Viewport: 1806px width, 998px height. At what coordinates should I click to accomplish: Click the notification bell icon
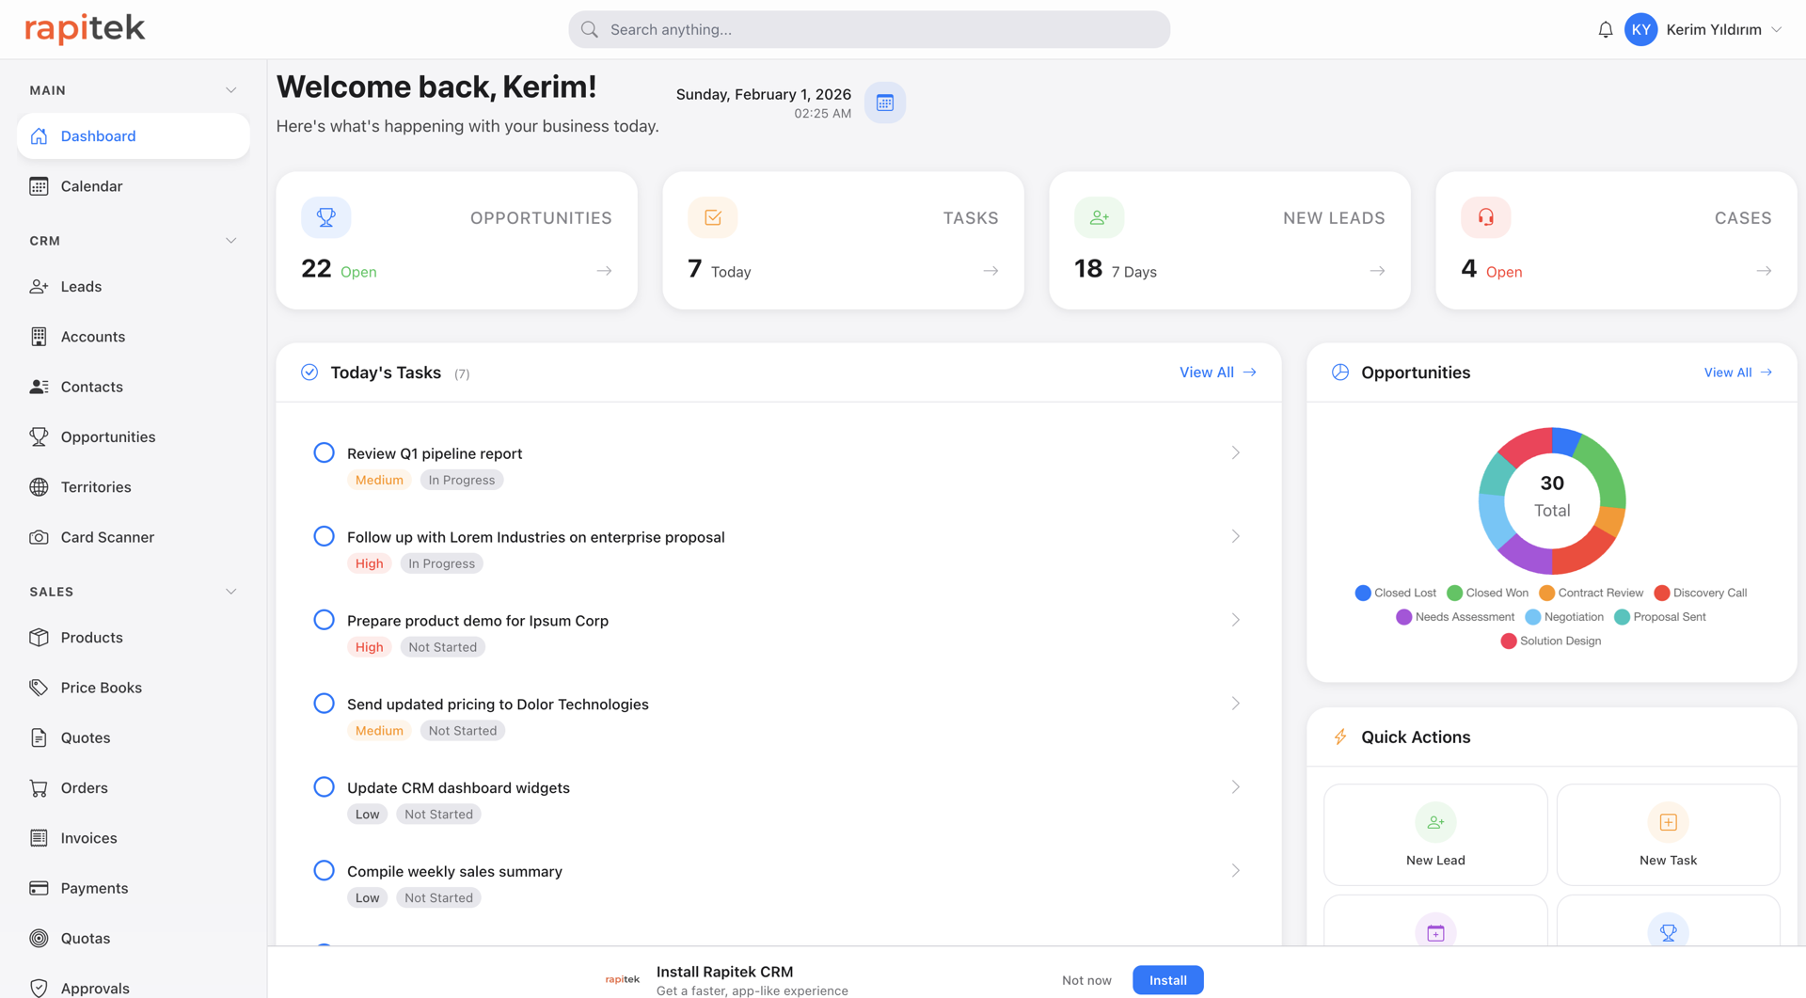(x=1604, y=29)
